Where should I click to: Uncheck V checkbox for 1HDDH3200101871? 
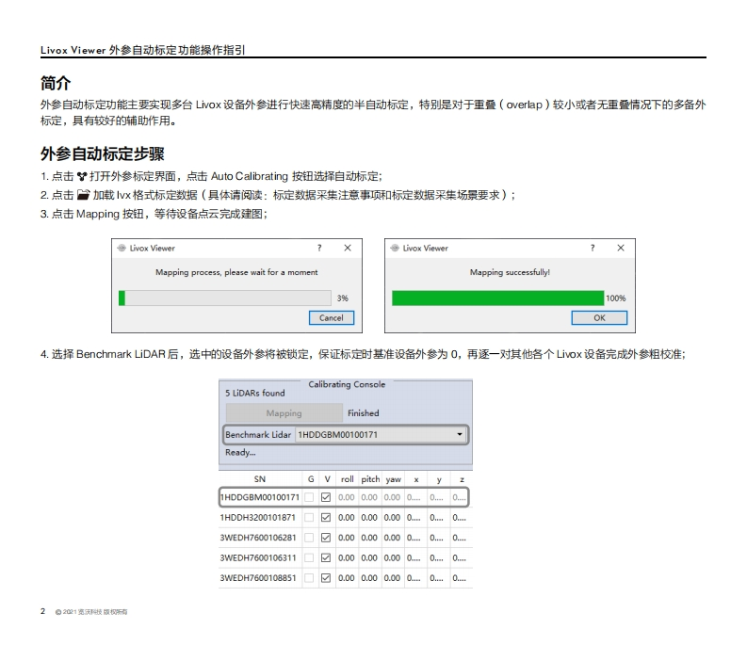(x=326, y=517)
